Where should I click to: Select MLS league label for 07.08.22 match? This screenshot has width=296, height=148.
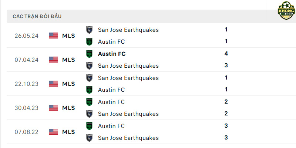click(68, 132)
